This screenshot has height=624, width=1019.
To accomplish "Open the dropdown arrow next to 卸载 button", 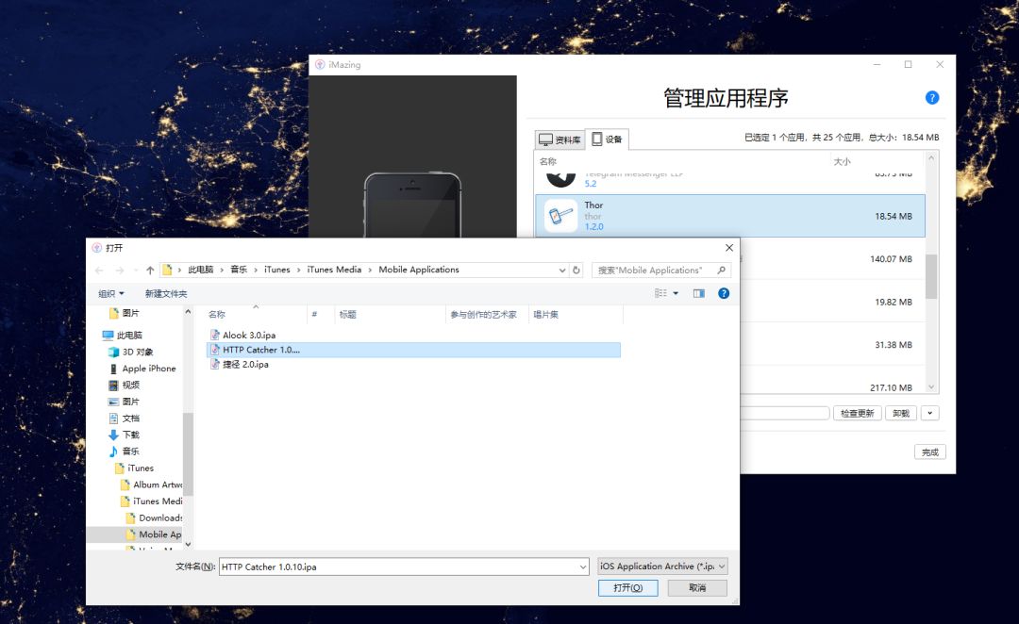I will pyautogui.click(x=930, y=413).
